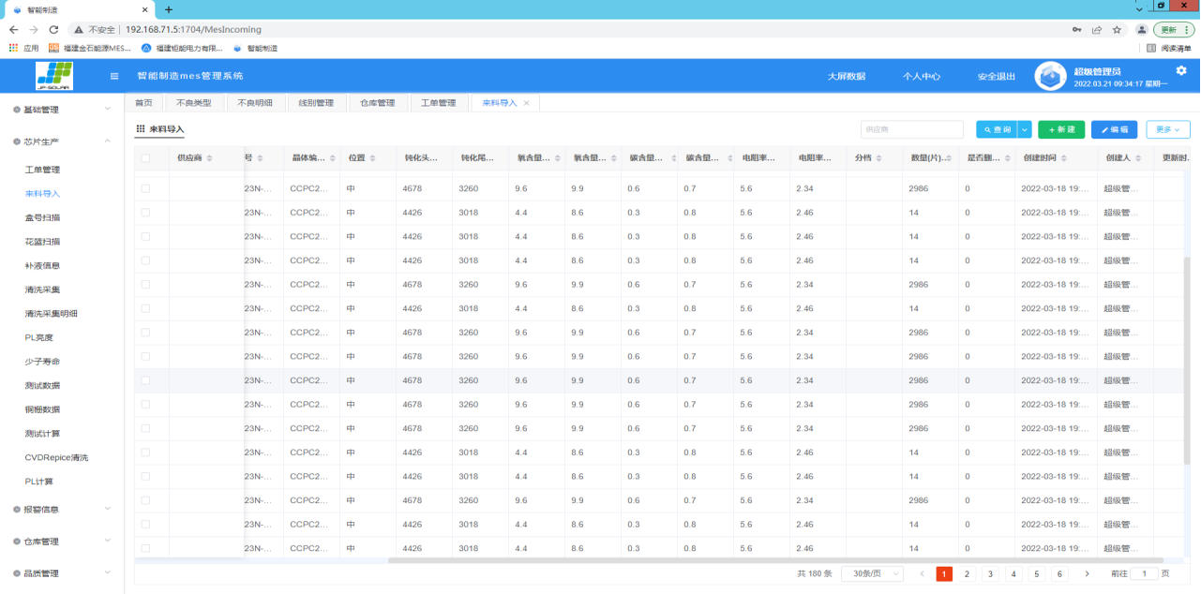Click the blue 编辑 button
This screenshot has height=594, width=1201.
click(1114, 129)
